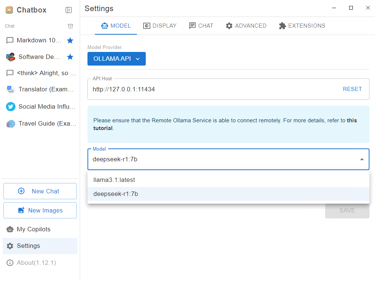
Task: Close the Settings window
Action: pos(368,8)
